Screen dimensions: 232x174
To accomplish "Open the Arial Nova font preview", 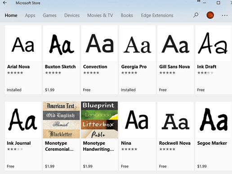I will tap(23, 44).
